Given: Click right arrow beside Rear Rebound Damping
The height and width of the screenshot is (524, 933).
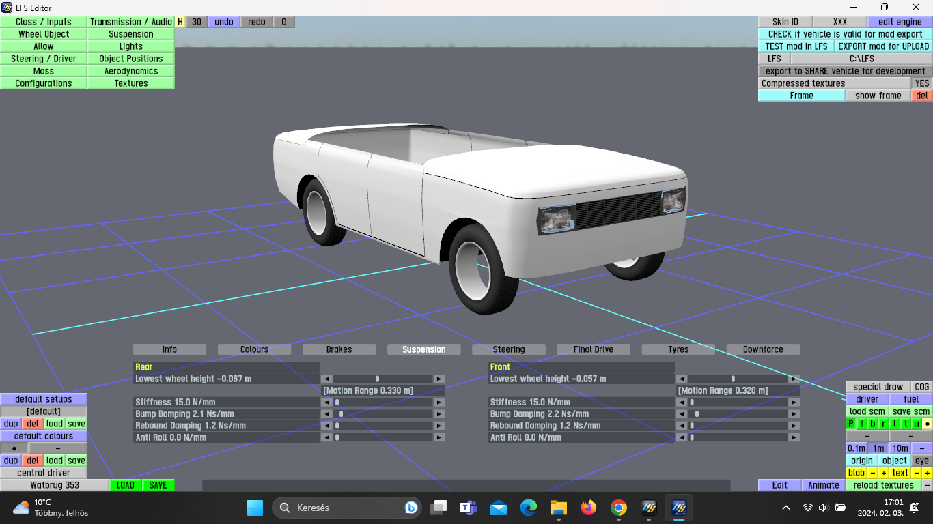Looking at the screenshot, I should point(439,426).
